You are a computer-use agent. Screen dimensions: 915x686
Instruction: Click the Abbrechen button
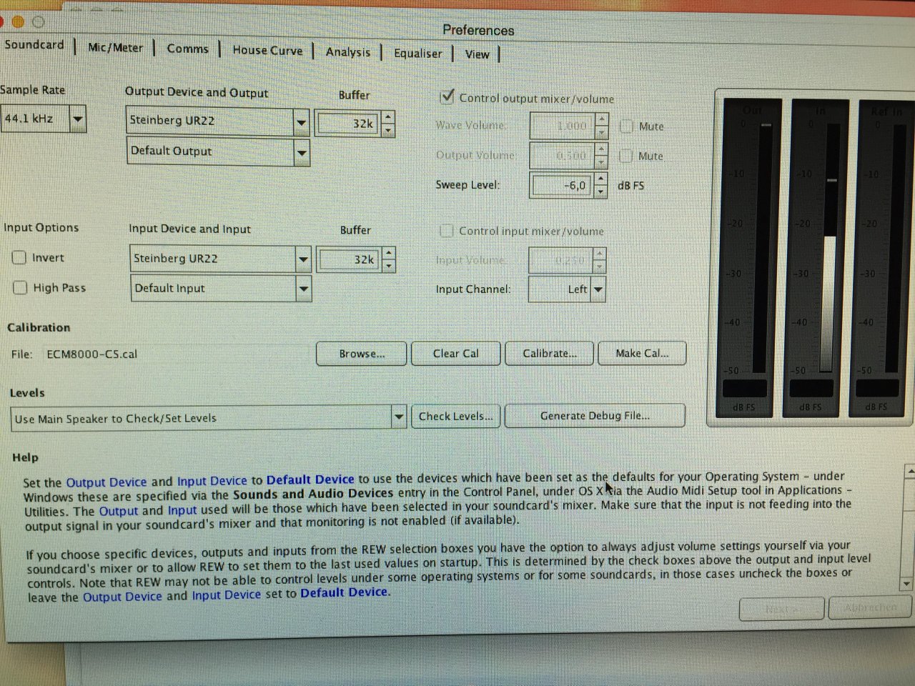(871, 608)
